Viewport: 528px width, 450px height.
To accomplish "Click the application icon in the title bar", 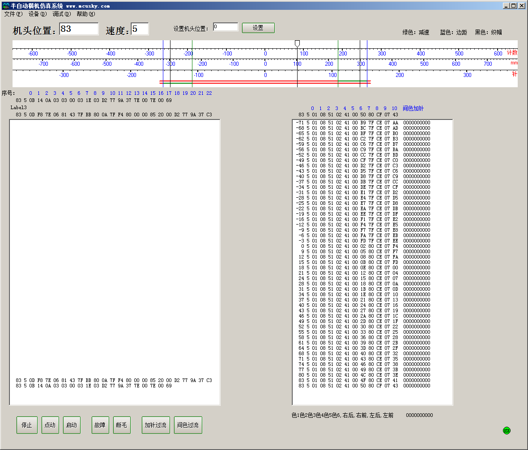I will [6, 6].
